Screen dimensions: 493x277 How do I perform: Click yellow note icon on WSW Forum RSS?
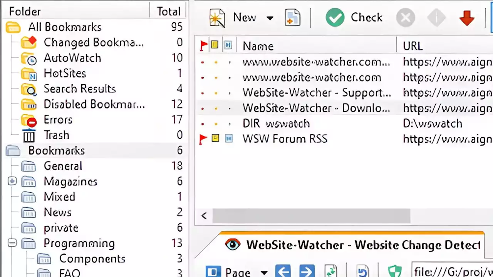tap(215, 138)
